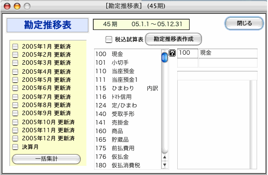Click the 勘定推移表作成 button
Image resolution: width=268 pixels, height=175 pixels.
click(x=173, y=39)
